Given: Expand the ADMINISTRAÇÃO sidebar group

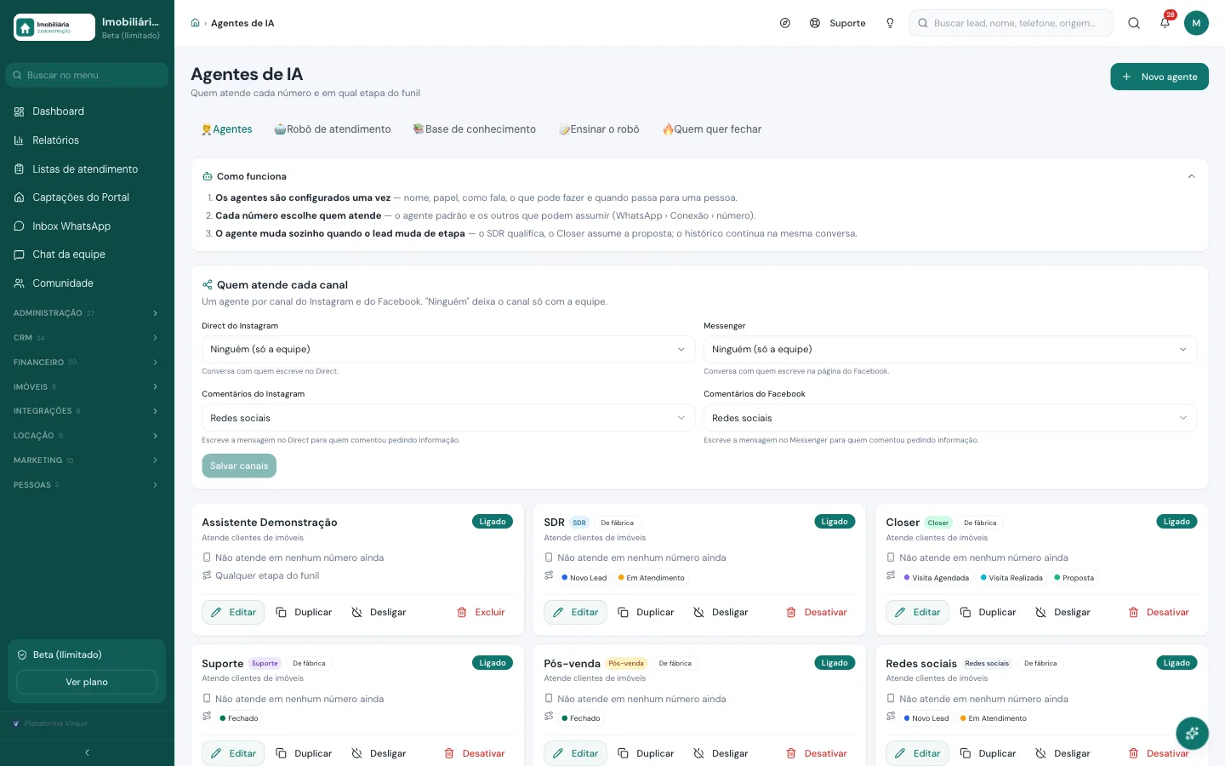Looking at the screenshot, I should coord(87,313).
